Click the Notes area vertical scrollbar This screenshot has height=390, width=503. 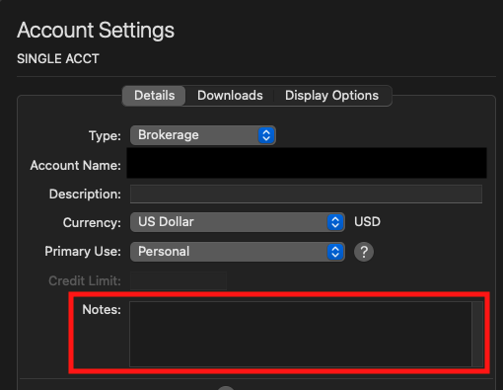(x=477, y=334)
